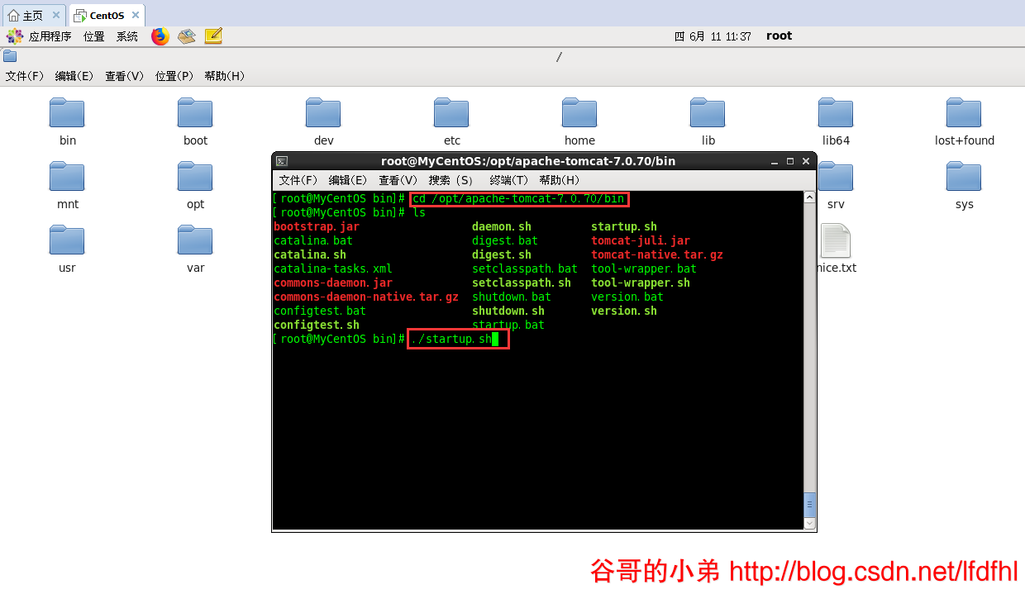1025x594 pixels.
Task: Select the sys folder icon
Action: click(x=964, y=176)
